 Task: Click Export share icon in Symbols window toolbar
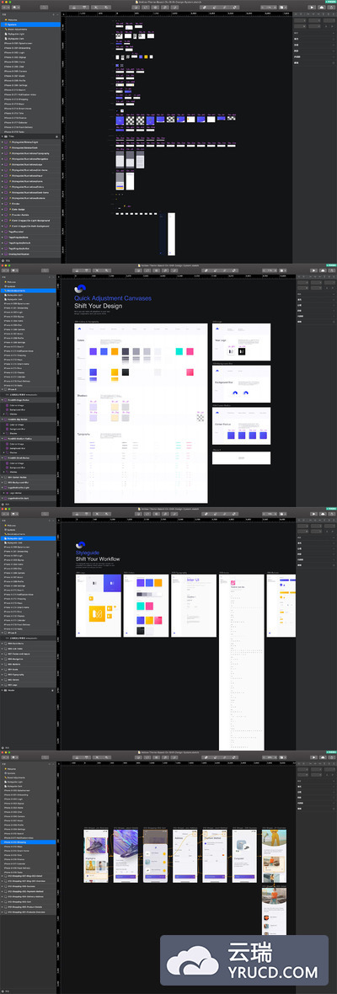click(330, 7)
